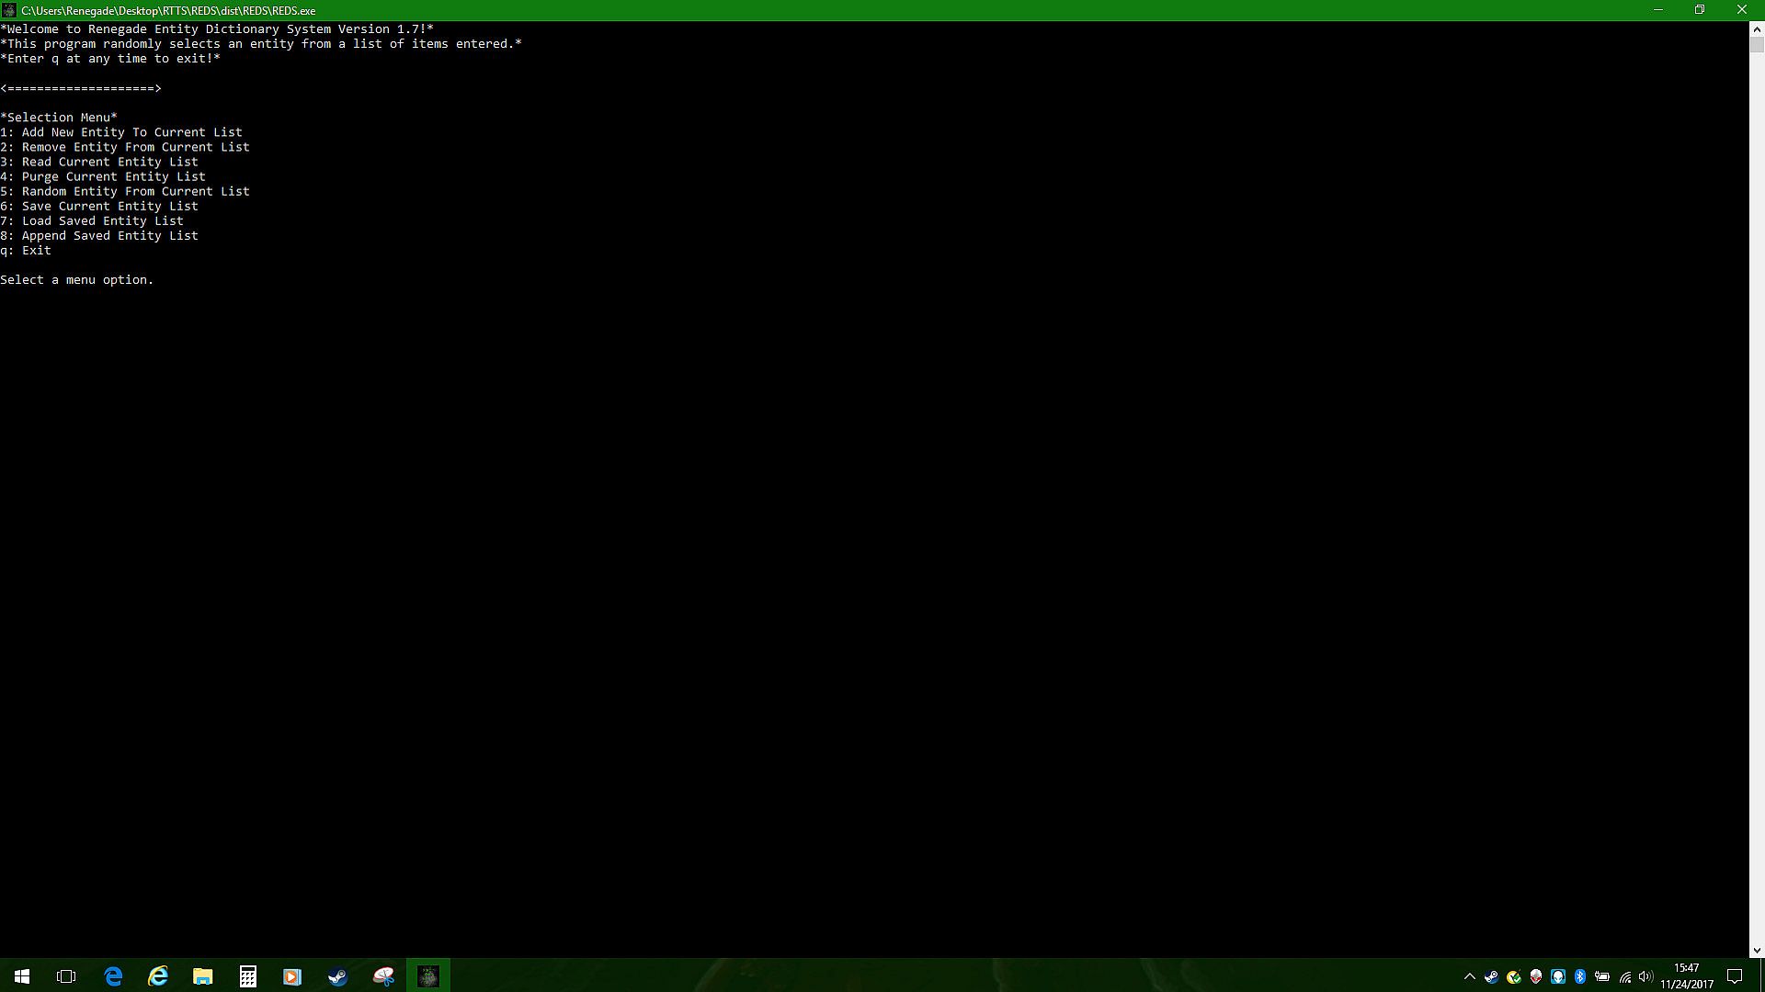The width and height of the screenshot is (1765, 992).
Task: Open the Calculator taskbar icon
Action: 248,976
